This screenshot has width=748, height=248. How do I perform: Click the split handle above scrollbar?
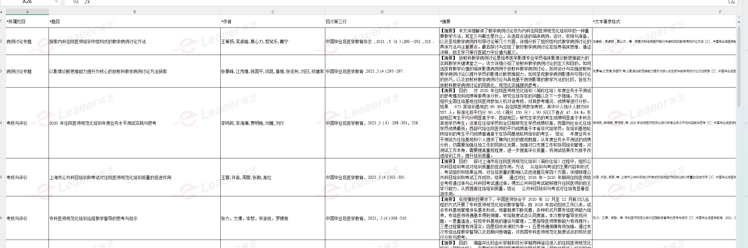tap(739, 17)
